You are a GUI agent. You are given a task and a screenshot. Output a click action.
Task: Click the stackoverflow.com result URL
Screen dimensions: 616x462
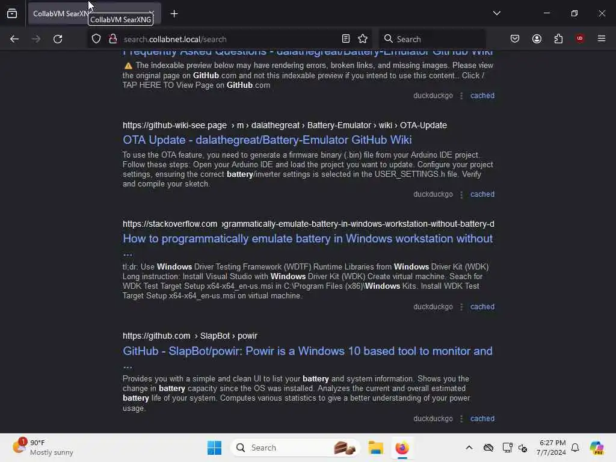309,224
